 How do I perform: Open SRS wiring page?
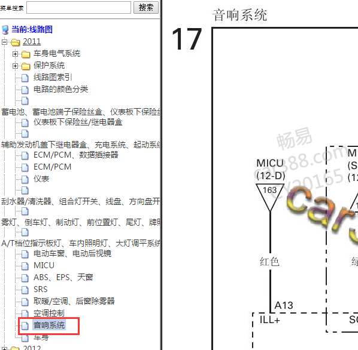pyautogui.click(x=41, y=289)
